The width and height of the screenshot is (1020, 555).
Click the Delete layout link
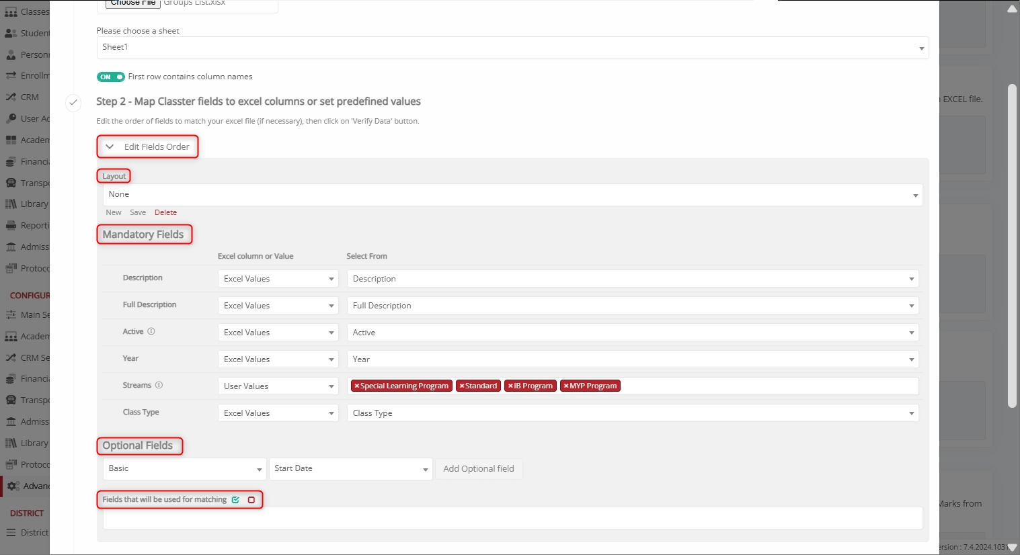click(165, 213)
